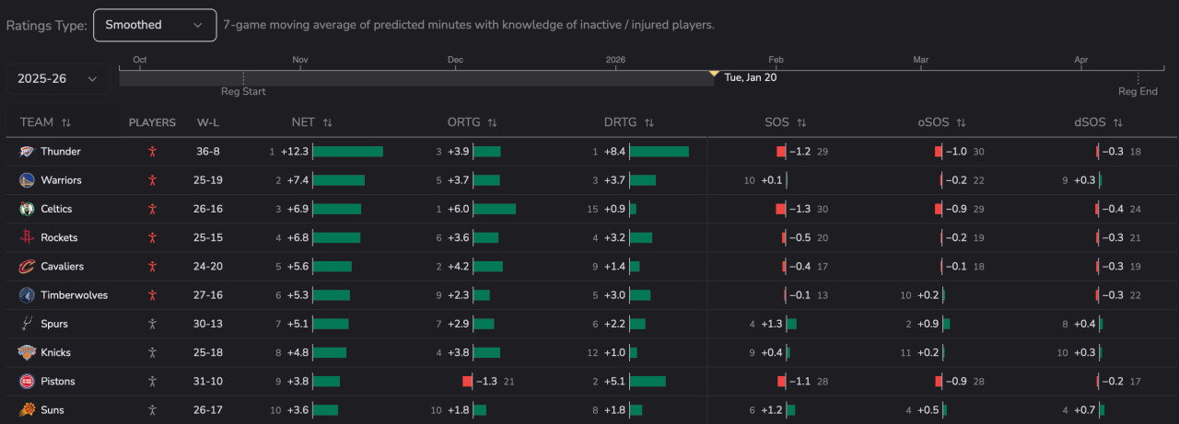
Task: Open the Timberwolves team link
Action: [x=74, y=295]
